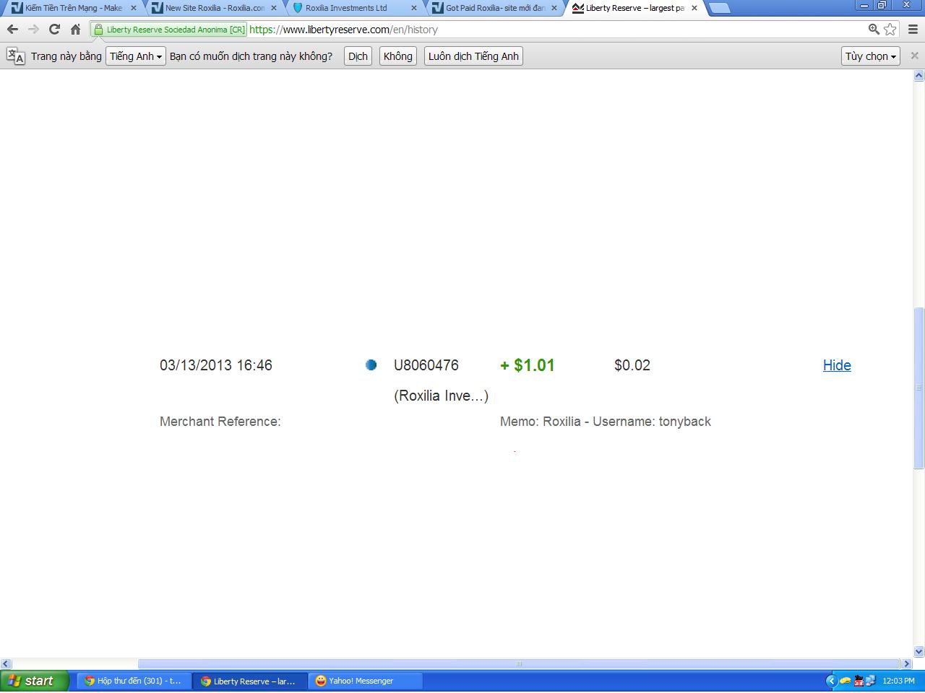Click the date 03/13/2013 16:46

(x=216, y=365)
